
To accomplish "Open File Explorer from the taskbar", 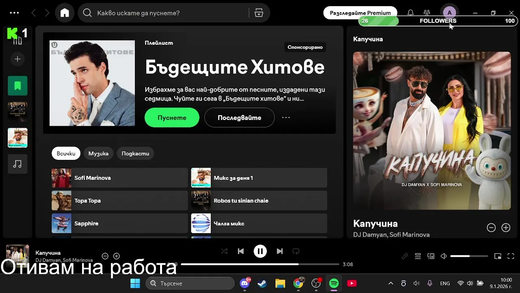I will pyautogui.click(x=280, y=283).
